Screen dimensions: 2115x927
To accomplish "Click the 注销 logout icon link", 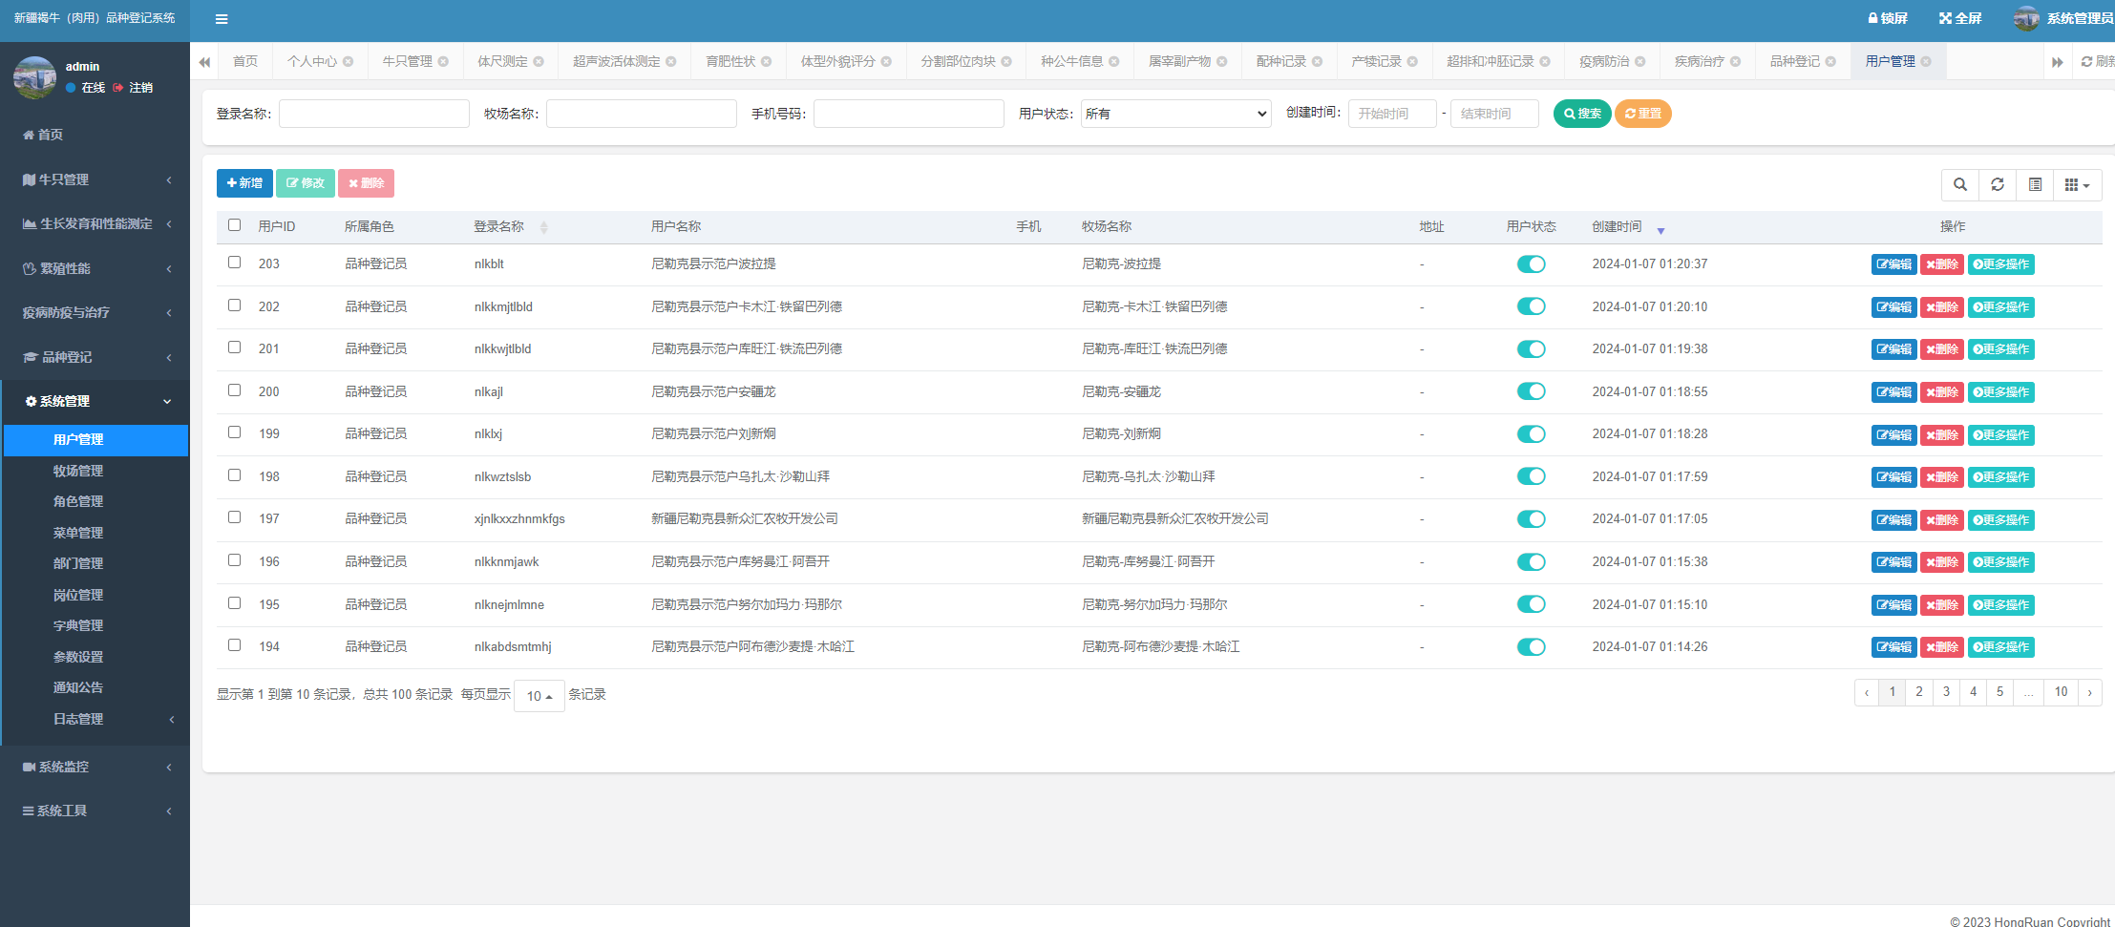I will point(133,88).
